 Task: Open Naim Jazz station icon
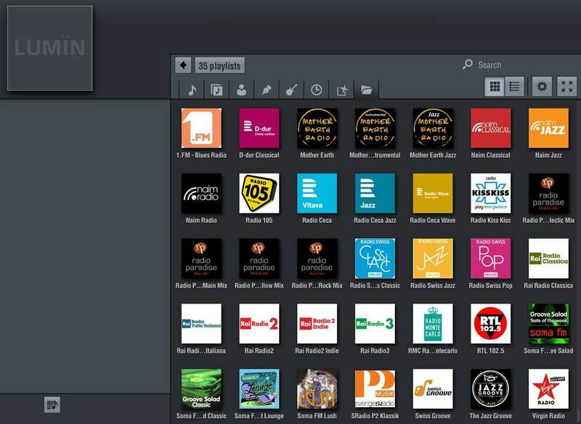(548, 128)
